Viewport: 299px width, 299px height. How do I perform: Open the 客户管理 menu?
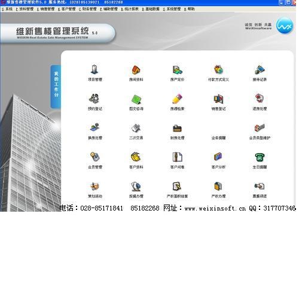tap(67, 9)
